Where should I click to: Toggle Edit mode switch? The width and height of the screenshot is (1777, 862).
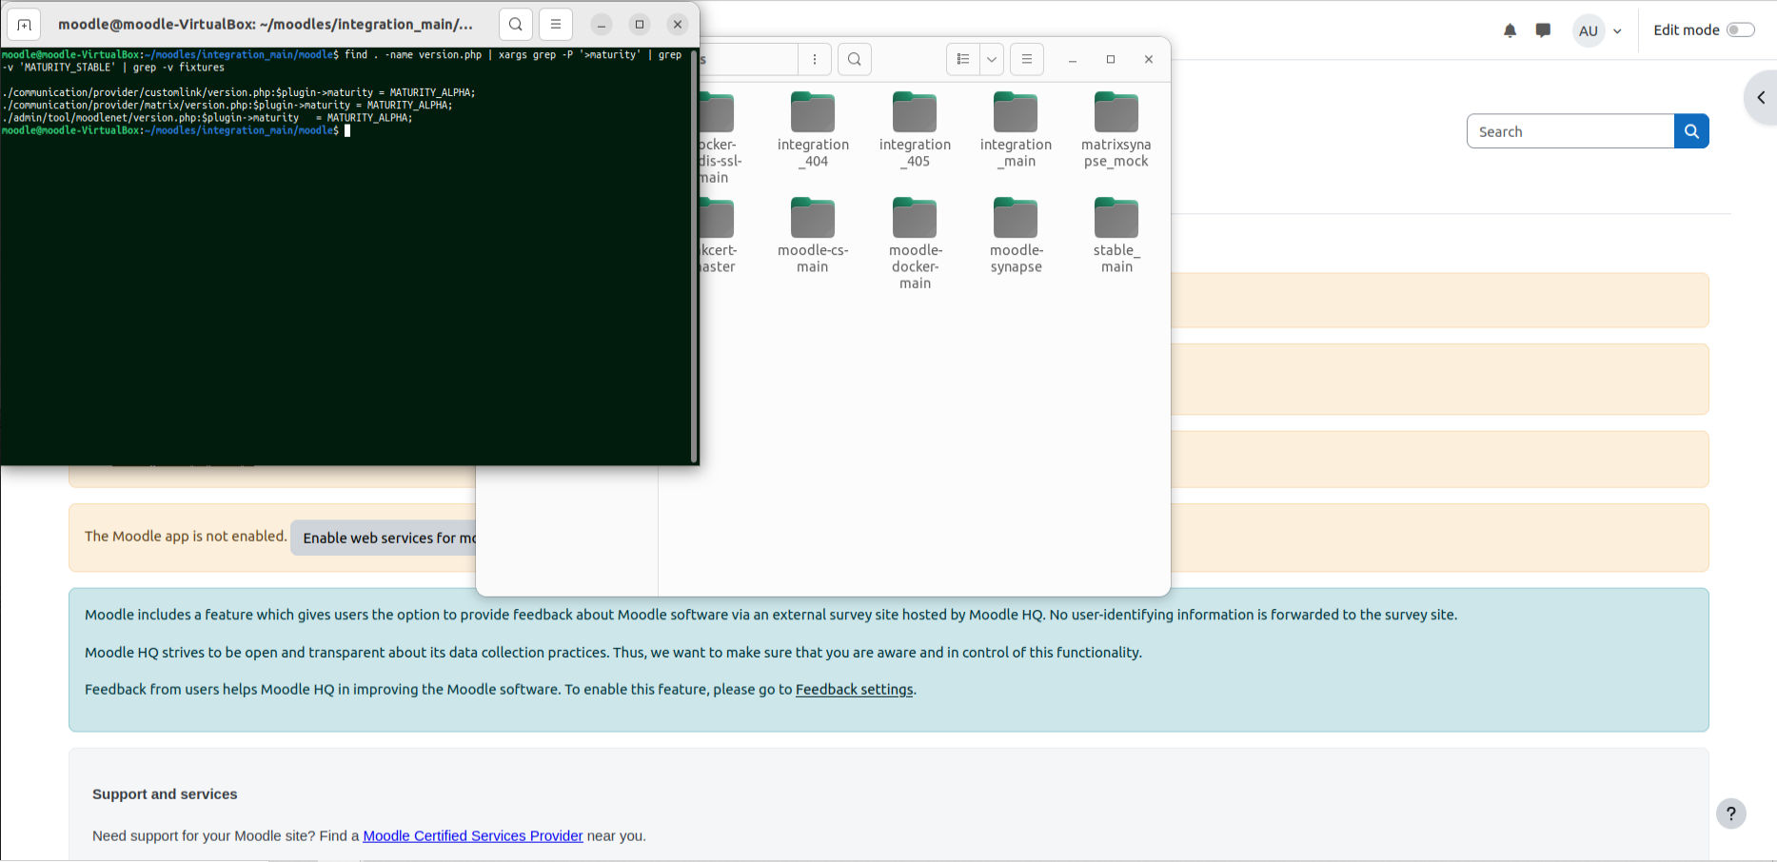tap(1741, 30)
